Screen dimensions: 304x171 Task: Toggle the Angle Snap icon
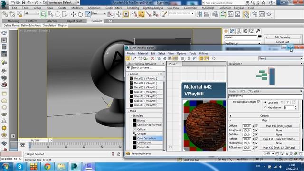tap(142, 14)
